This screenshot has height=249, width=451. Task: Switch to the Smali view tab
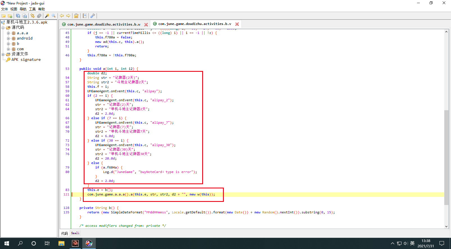coord(75,233)
